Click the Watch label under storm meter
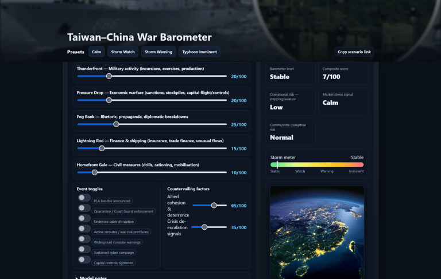Image resolution: width=441 pixels, height=279 pixels. (x=300, y=171)
